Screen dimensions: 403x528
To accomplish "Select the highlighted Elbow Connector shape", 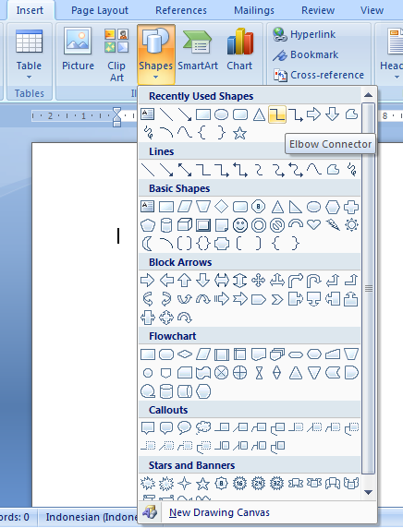I will [277, 114].
